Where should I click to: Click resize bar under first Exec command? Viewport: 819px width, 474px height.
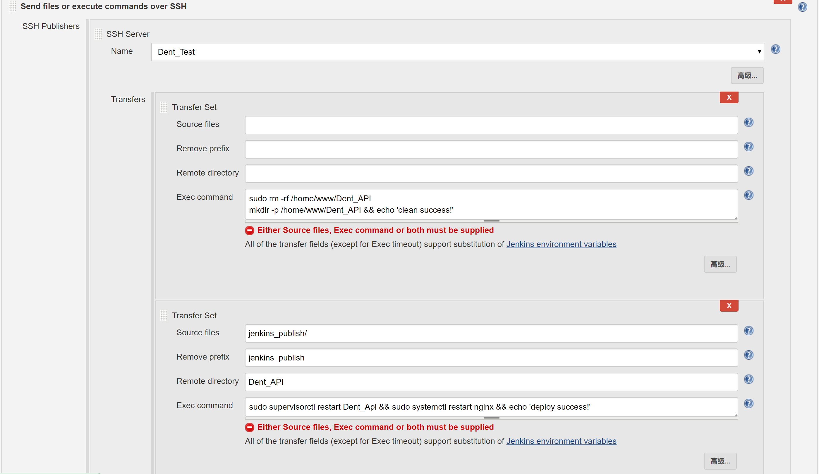click(x=491, y=221)
